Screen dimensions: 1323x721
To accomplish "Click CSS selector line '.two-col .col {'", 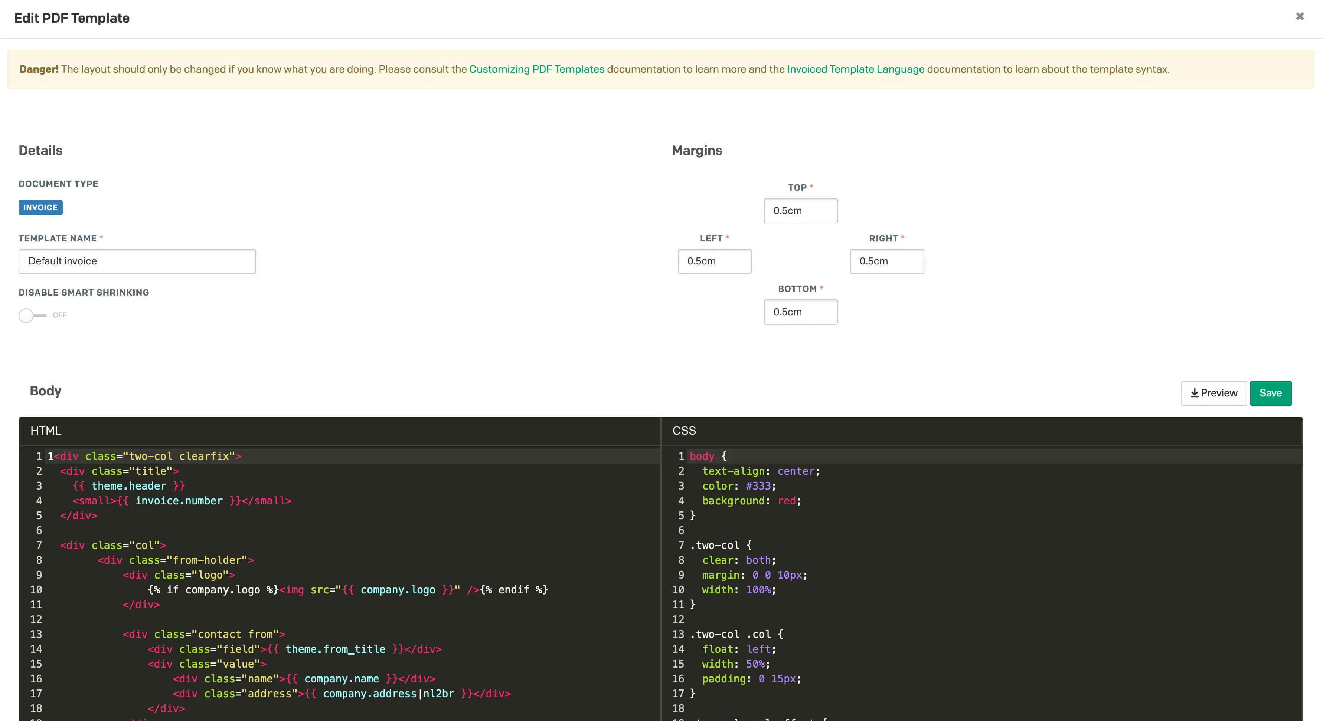I will 736,634.
